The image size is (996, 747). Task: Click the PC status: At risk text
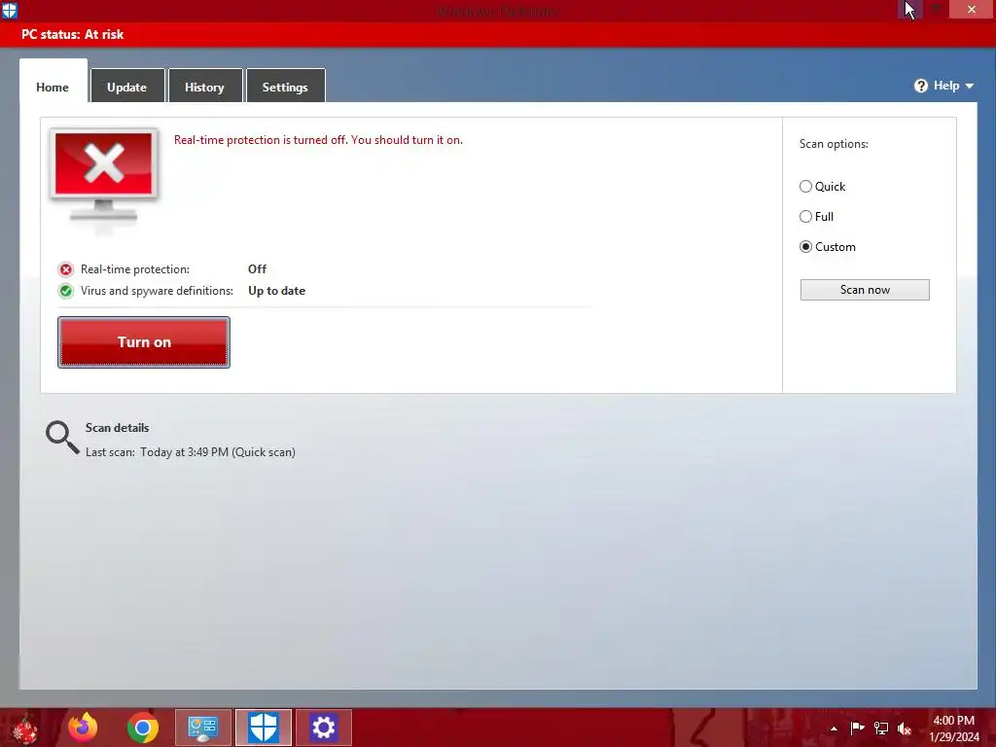click(x=72, y=34)
